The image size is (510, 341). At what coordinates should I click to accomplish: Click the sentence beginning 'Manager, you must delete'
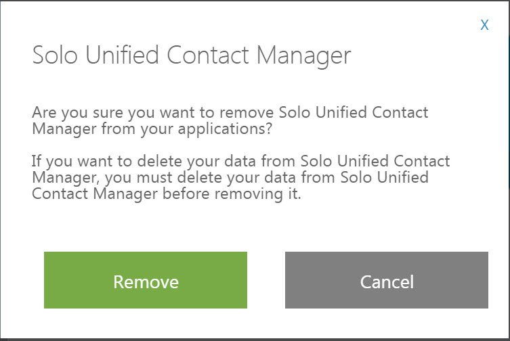(x=230, y=178)
